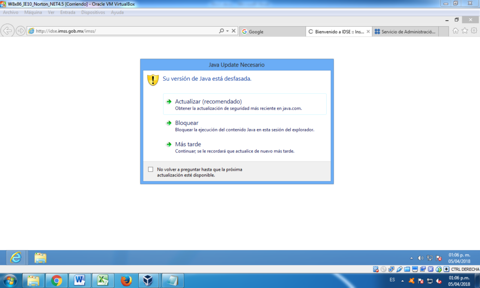Switch to Servicio de Administración tab
480x288 pixels.
405,31
